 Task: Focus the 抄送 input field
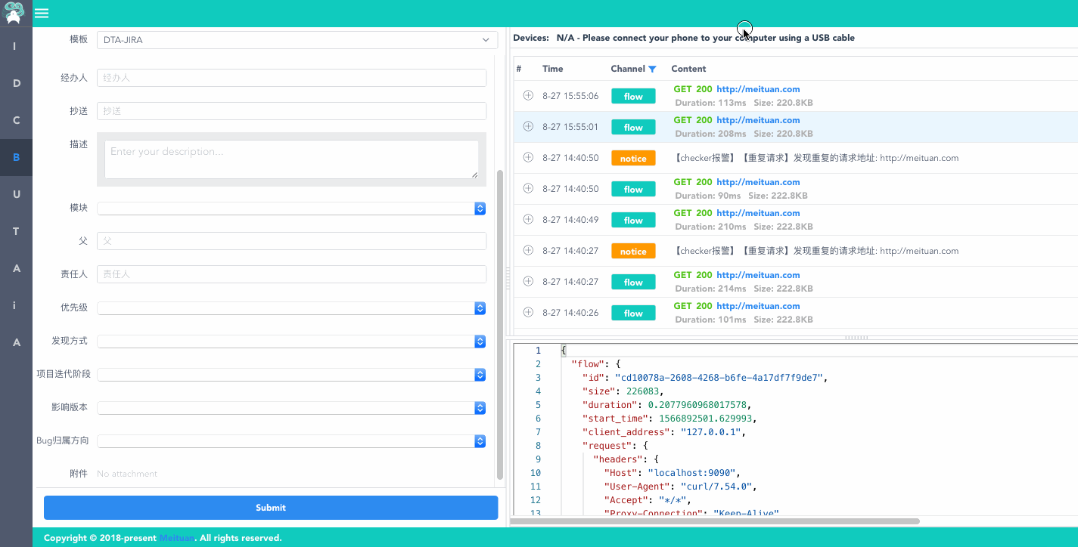(291, 111)
